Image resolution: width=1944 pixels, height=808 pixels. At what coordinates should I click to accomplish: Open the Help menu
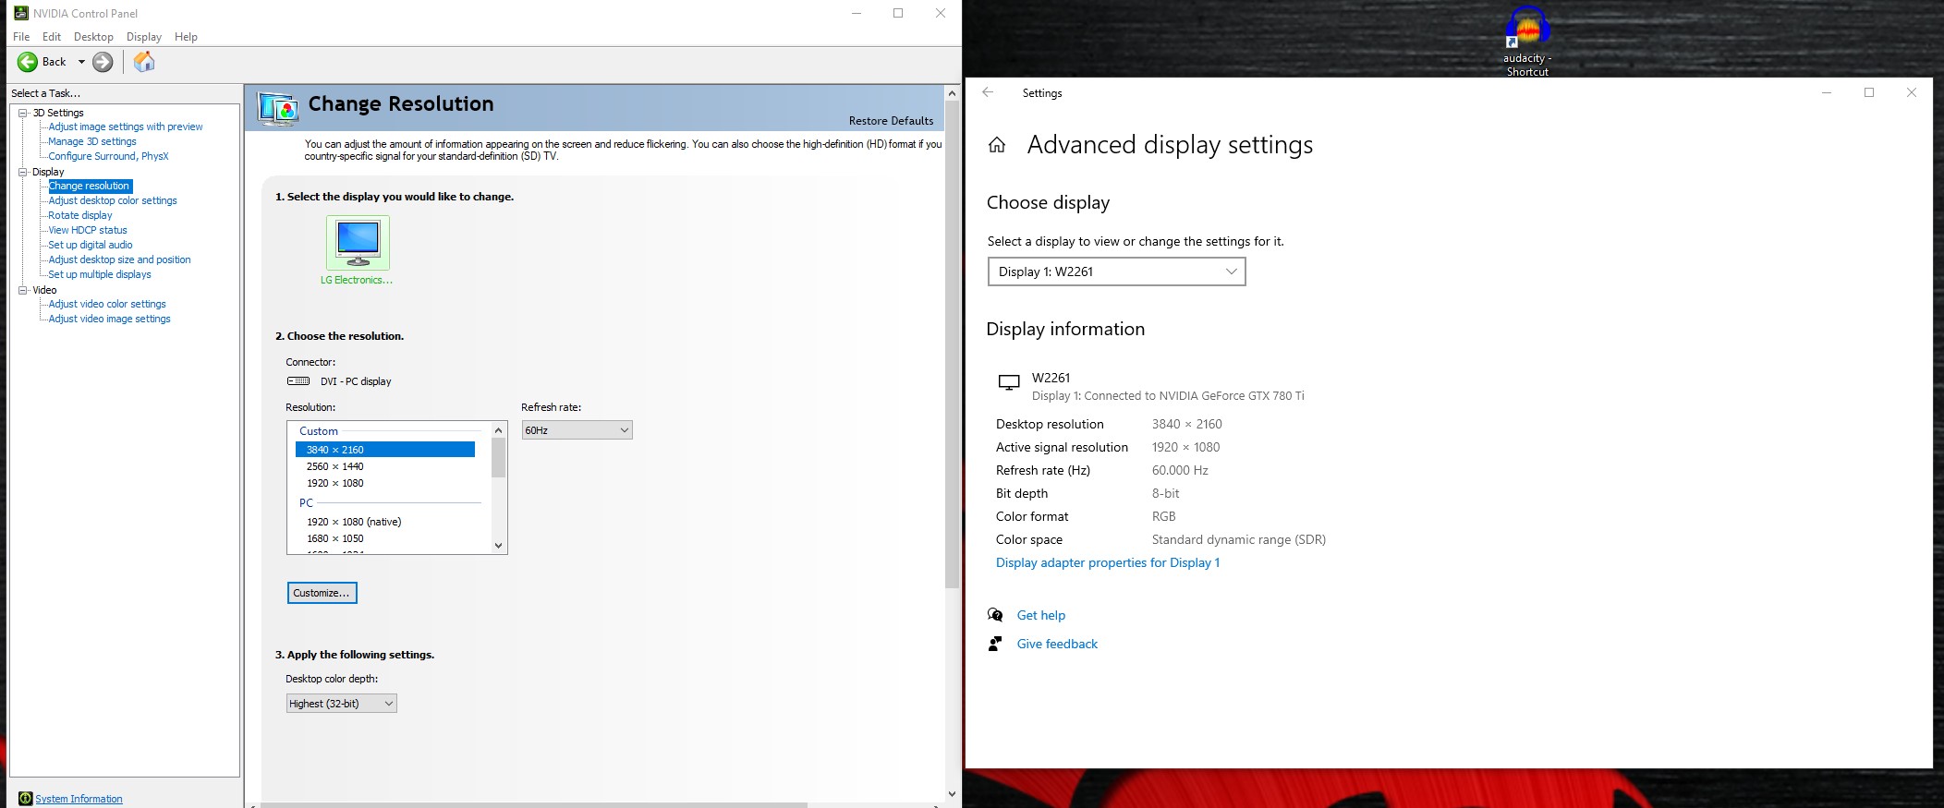[186, 37]
